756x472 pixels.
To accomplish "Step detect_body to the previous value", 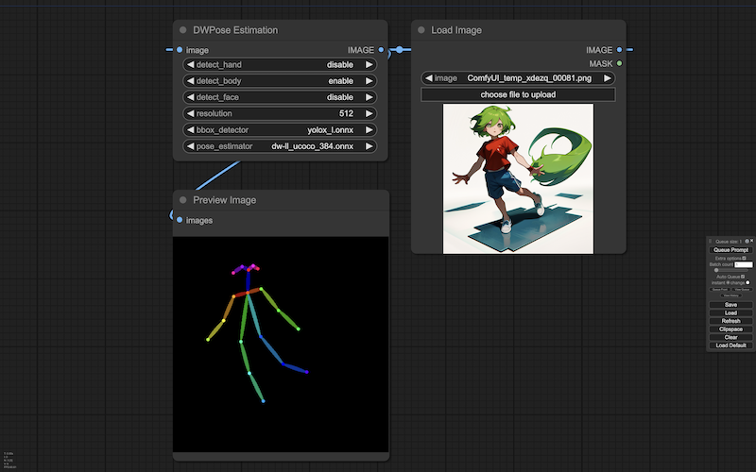I will click(x=190, y=81).
